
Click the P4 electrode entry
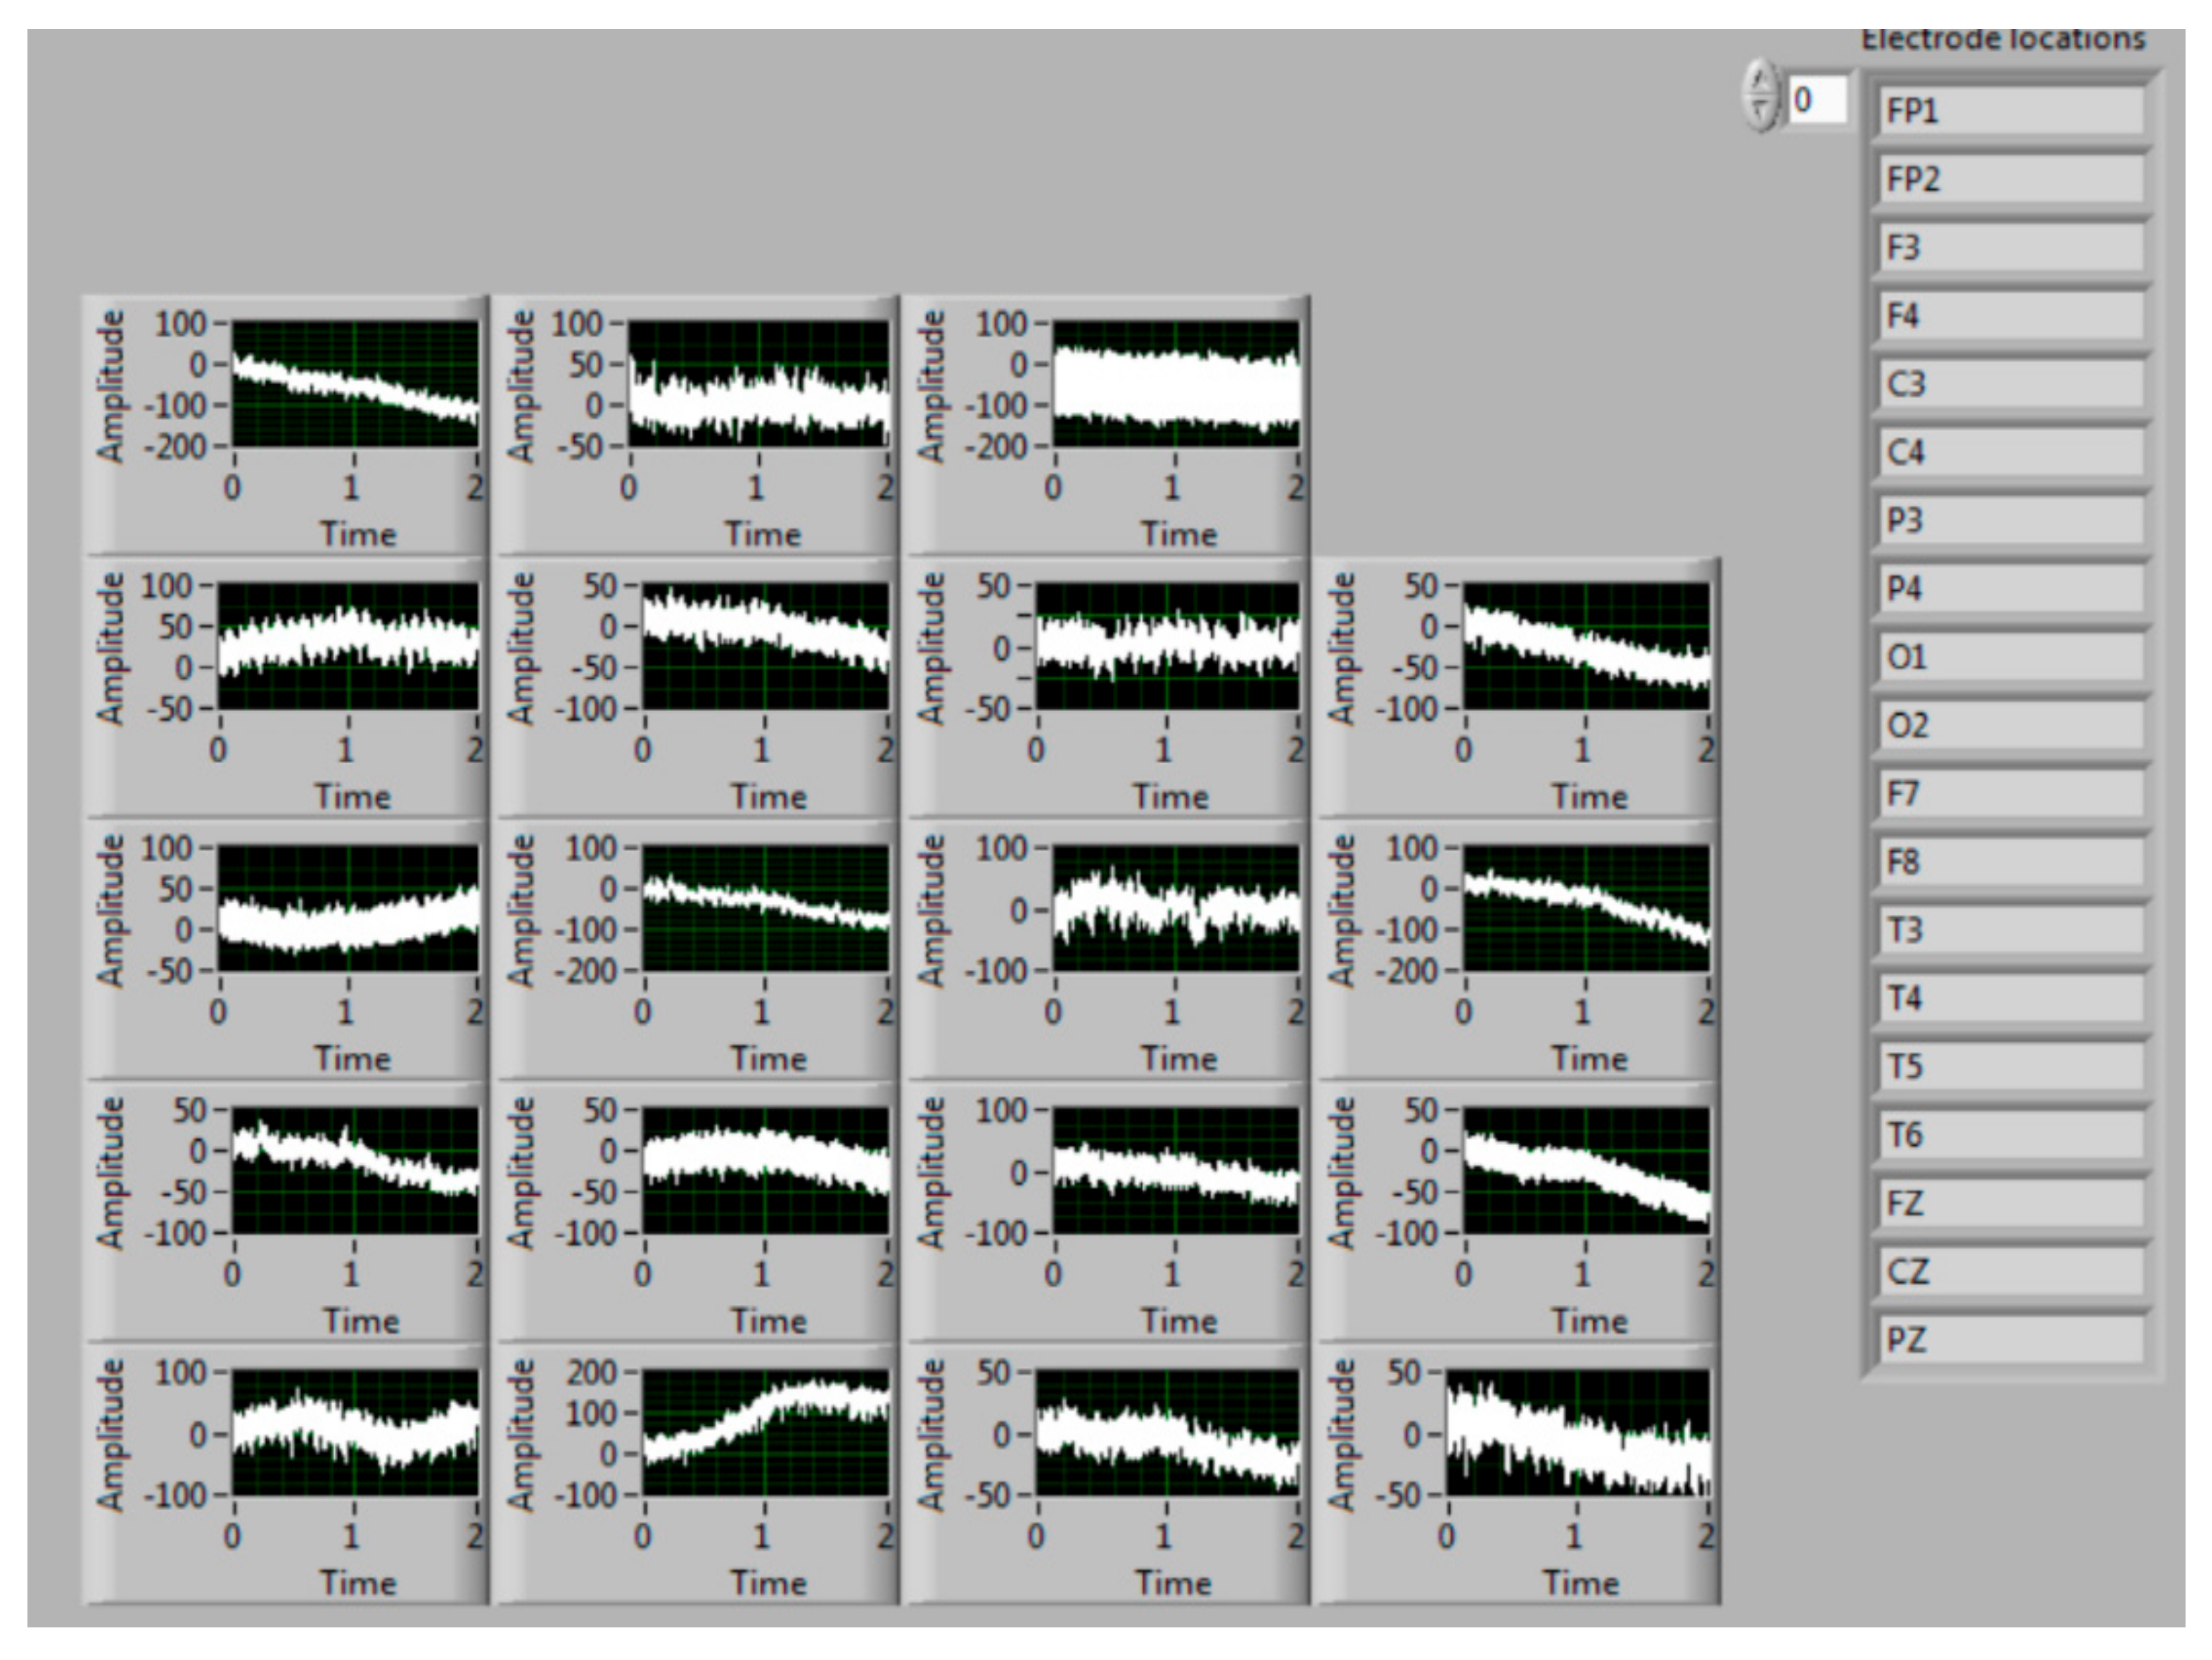pyautogui.click(x=2010, y=588)
